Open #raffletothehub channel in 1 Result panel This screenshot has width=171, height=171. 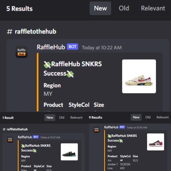pos(15,129)
